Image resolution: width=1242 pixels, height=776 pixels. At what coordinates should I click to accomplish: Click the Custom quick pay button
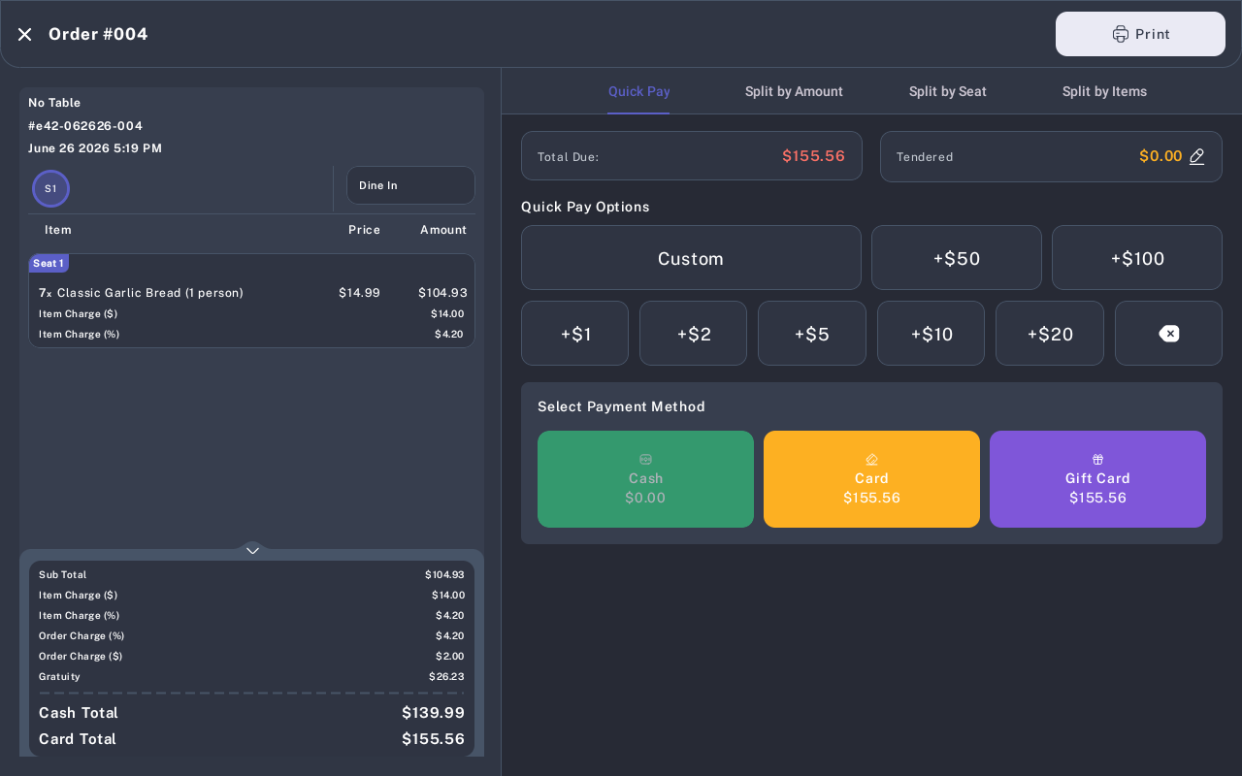691,258
